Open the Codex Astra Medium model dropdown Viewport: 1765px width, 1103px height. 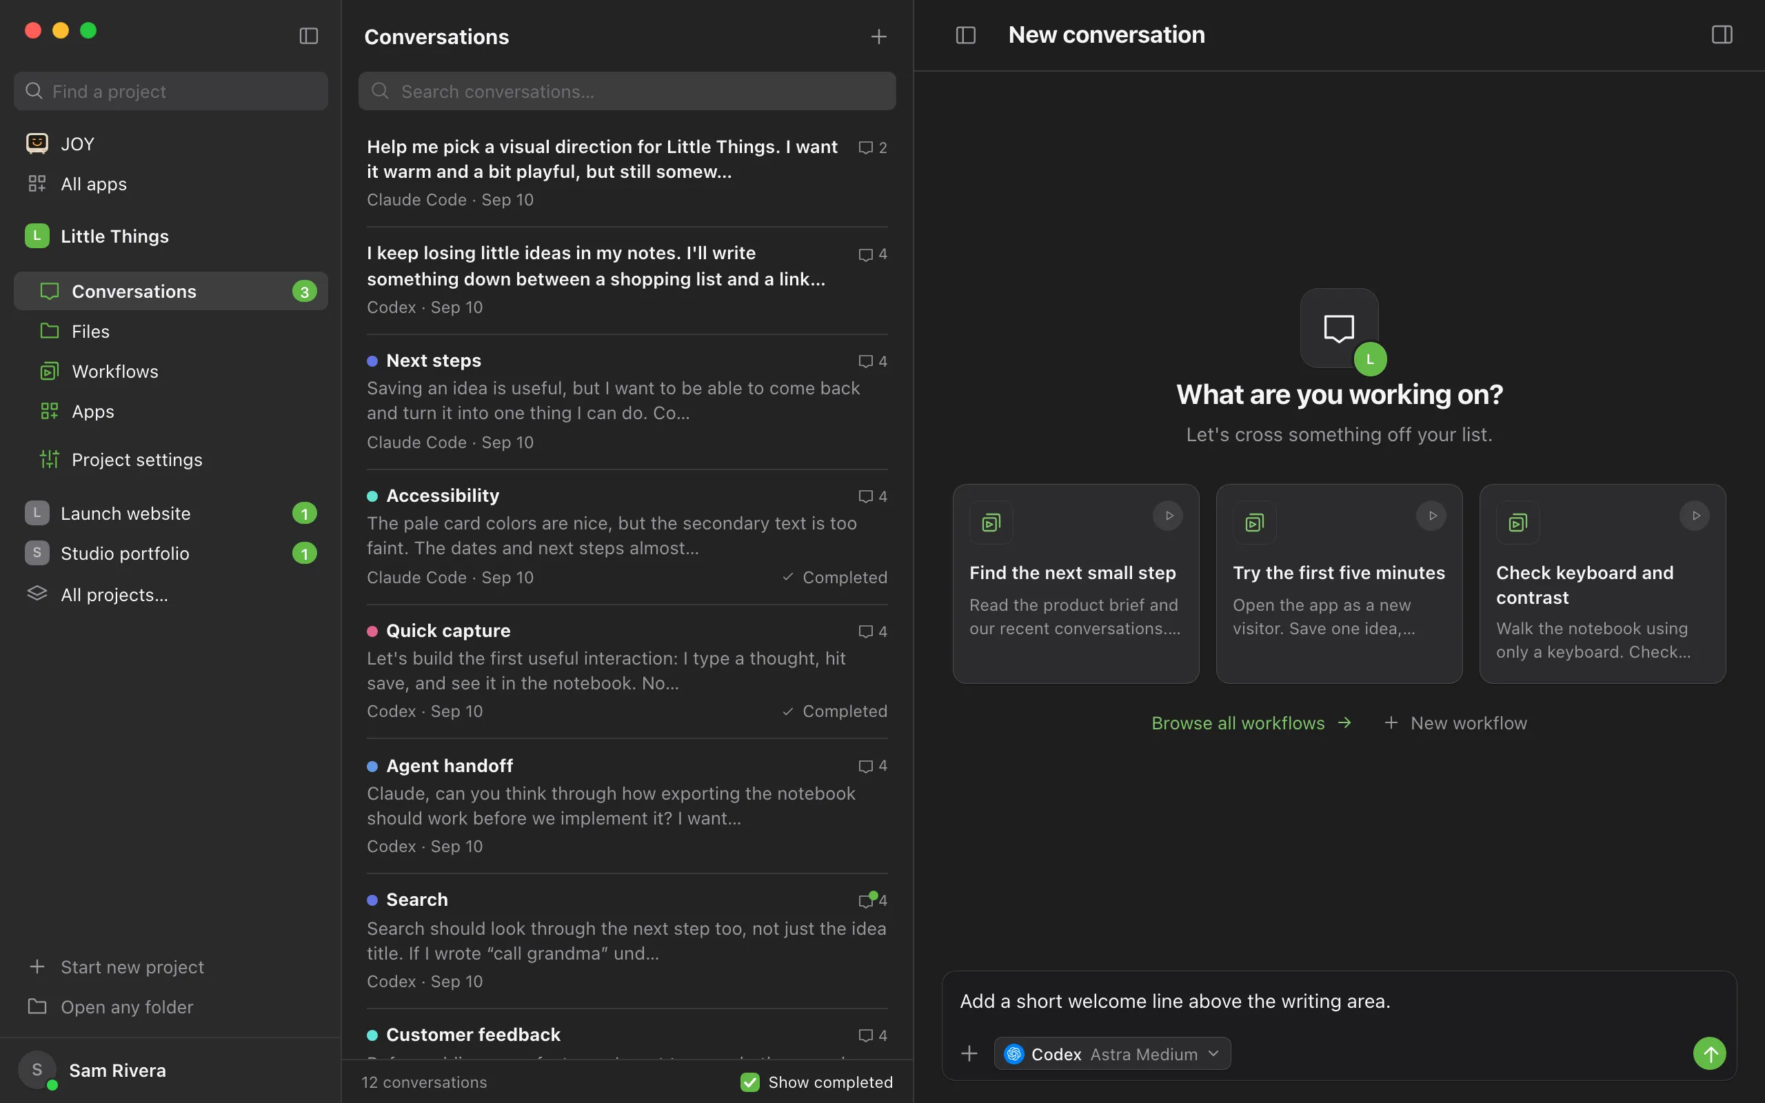coord(1112,1053)
